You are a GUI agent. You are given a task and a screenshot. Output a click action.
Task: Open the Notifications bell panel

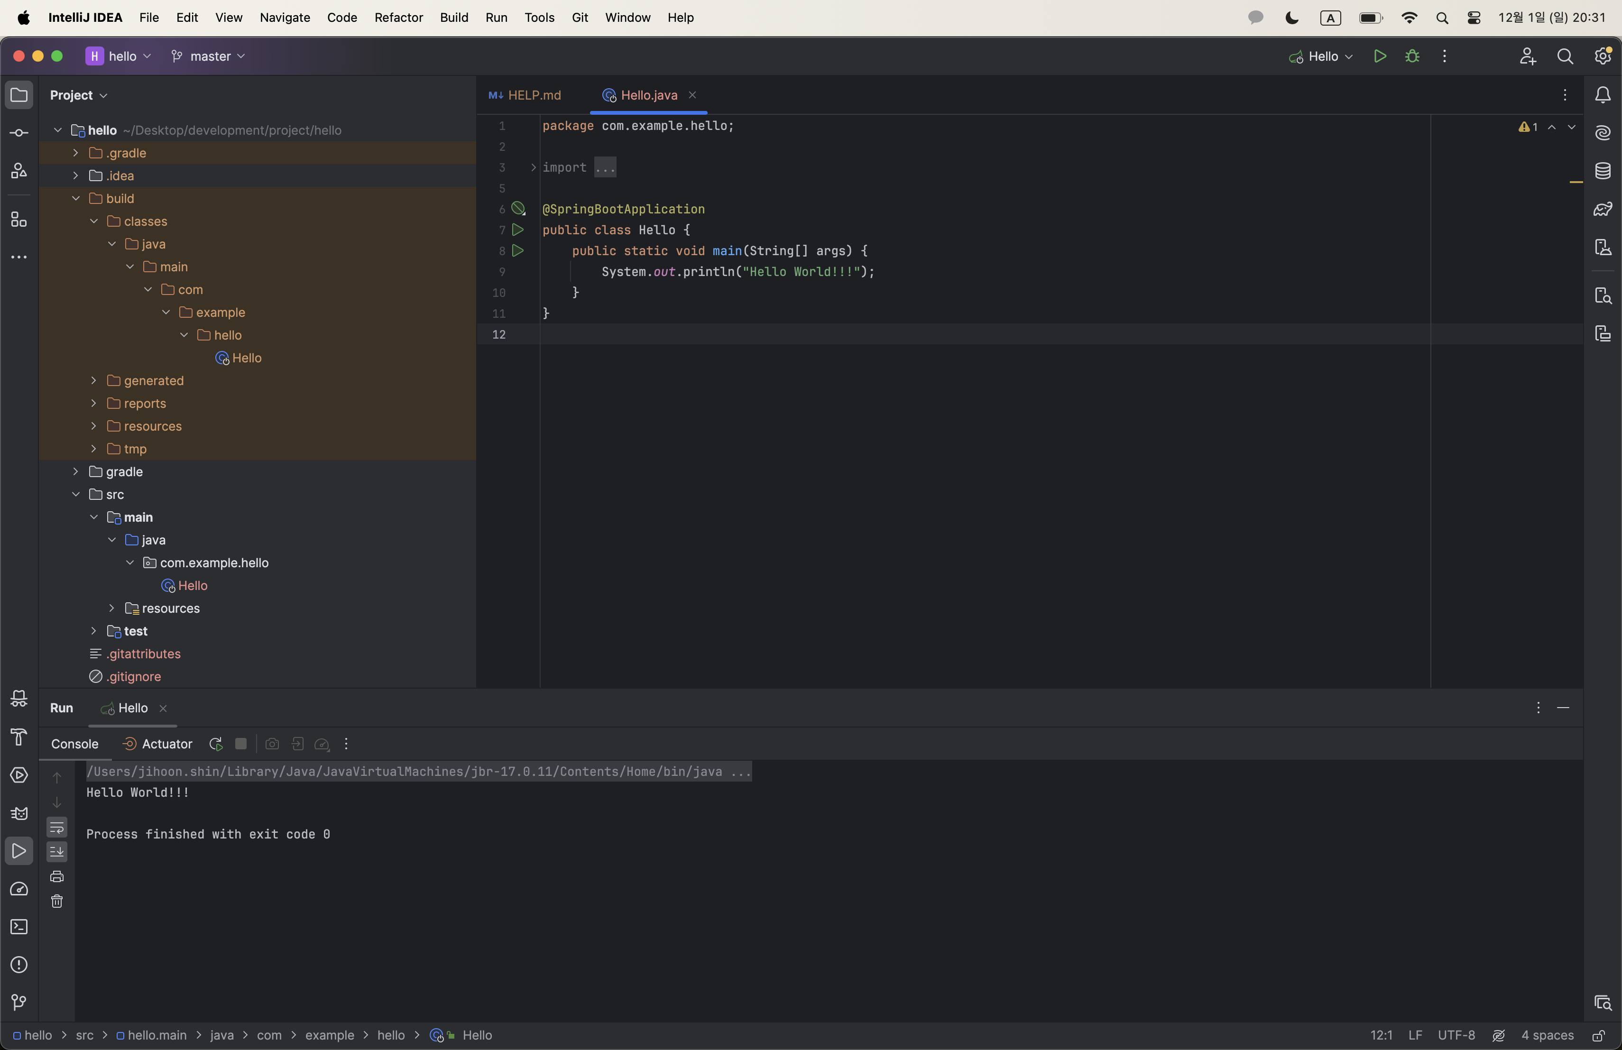click(x=1603, y=95)
